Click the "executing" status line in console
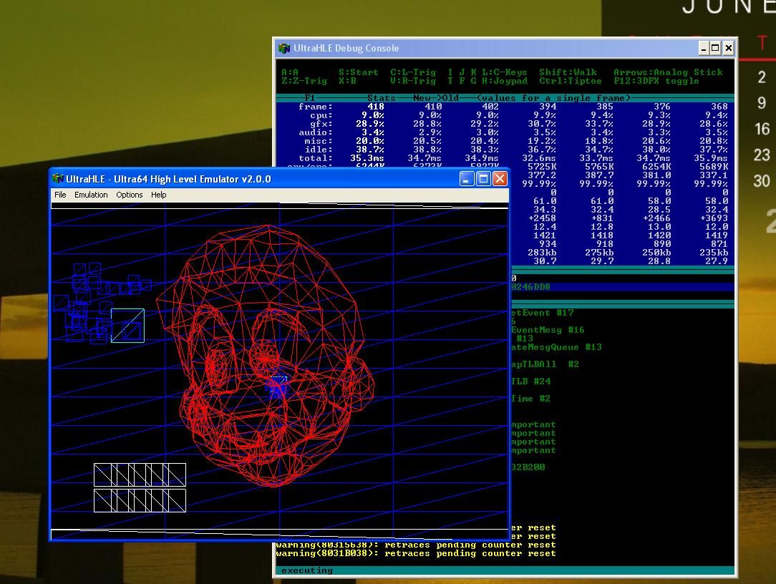This screenshot has width=776, height=584. pos(307,570)
